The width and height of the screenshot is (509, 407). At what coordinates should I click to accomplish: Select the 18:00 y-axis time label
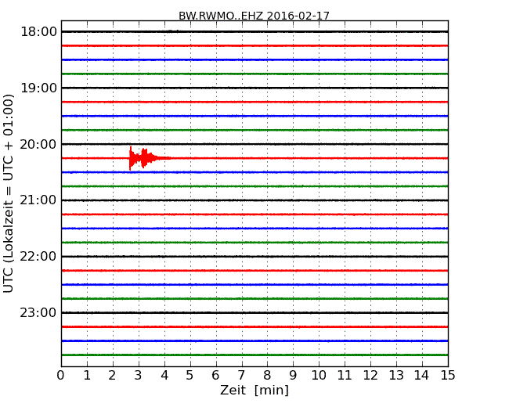pyautogui.click(x=38, y=32)
